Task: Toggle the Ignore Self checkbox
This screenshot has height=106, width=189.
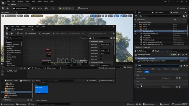Action: [101, 59]
